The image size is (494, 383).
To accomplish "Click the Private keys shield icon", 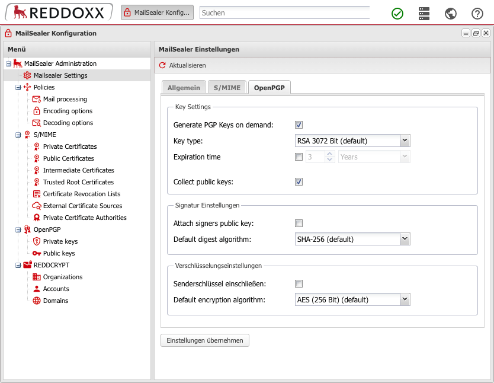I will [37, 241].
